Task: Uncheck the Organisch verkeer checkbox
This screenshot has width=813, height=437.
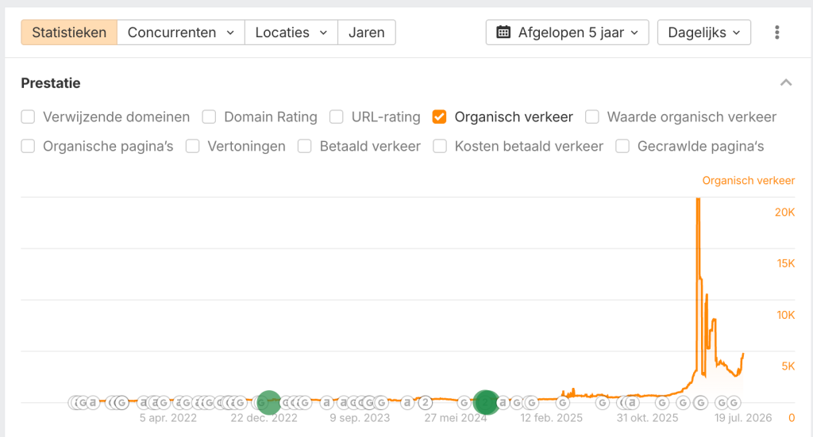Action: coord(439,117)
